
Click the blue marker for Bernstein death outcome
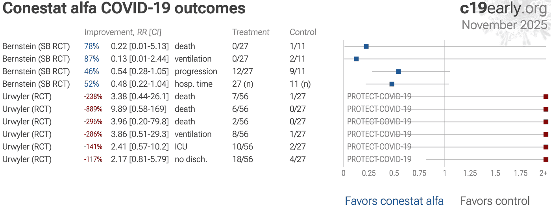[x=366, y=46]
